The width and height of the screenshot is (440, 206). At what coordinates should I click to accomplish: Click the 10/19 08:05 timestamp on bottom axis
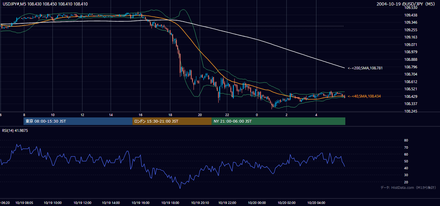click(x=24, y=203)
